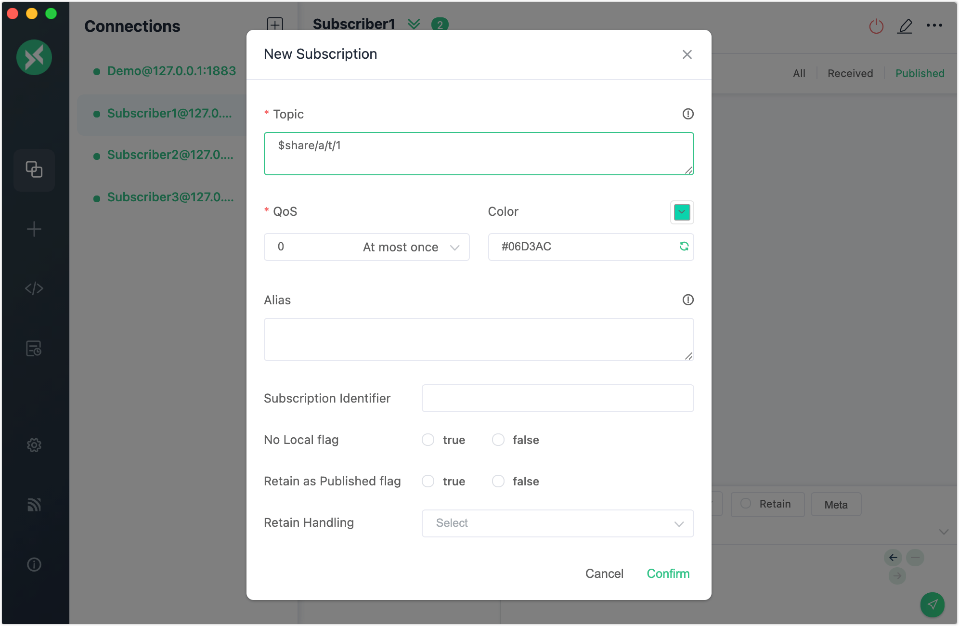Open the QoS dropdown
This screenshot has width=959, height=626.
coord(366,247)
